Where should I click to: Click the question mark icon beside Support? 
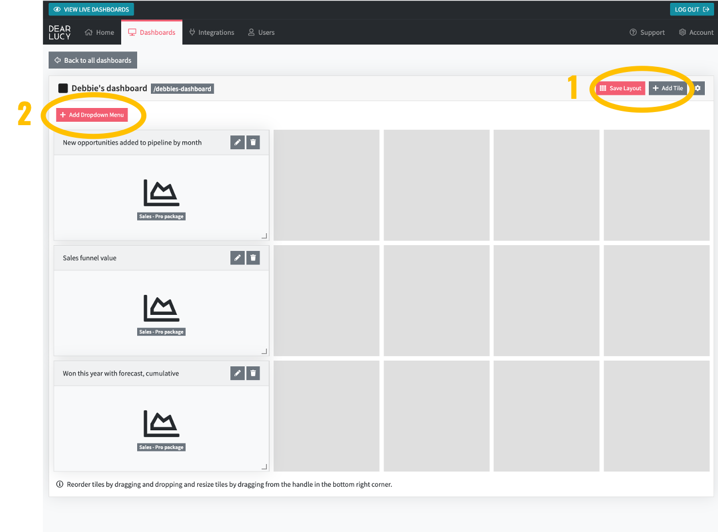pos(633,33)
